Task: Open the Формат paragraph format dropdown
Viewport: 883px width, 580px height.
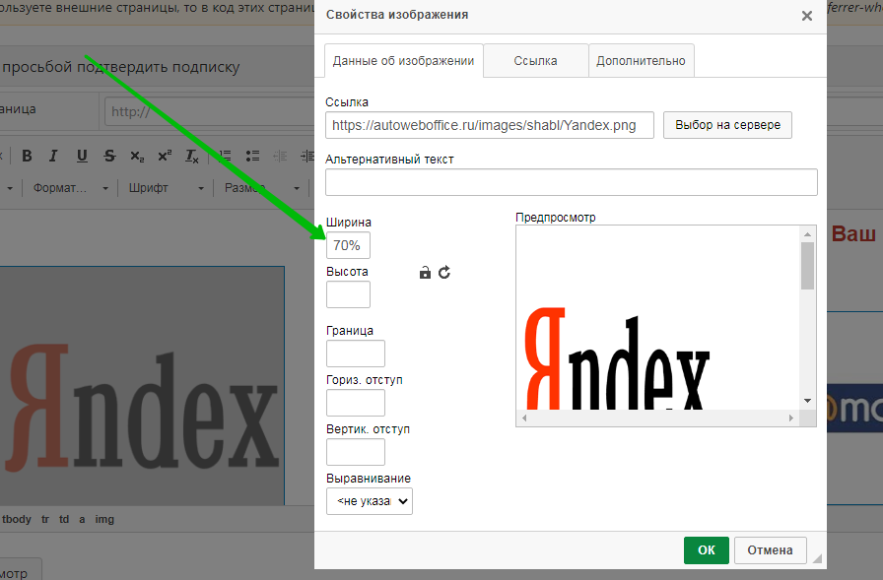Action: point(71,187)
